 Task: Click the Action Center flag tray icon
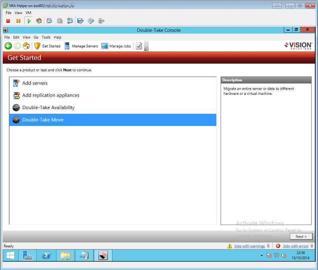[x=269, y=255]
